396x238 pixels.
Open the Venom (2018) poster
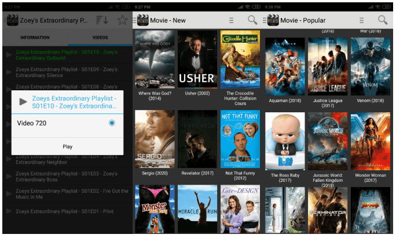[371, 67]
